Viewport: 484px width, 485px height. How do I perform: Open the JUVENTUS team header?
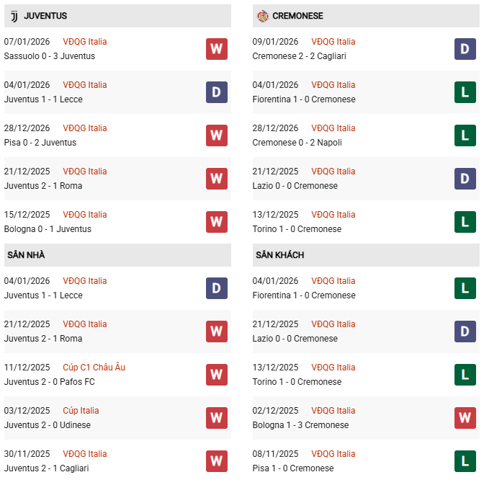point(45,16)
